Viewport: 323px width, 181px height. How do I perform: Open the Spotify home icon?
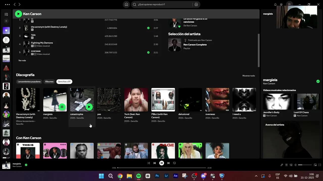click(126, 5)
